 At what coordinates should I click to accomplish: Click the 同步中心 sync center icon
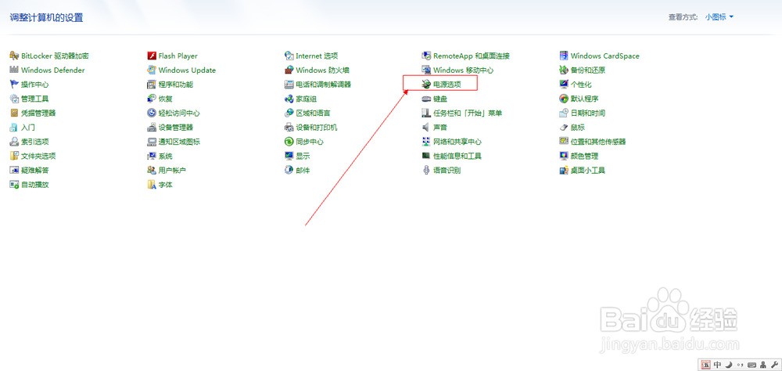[x=289, y=142]
